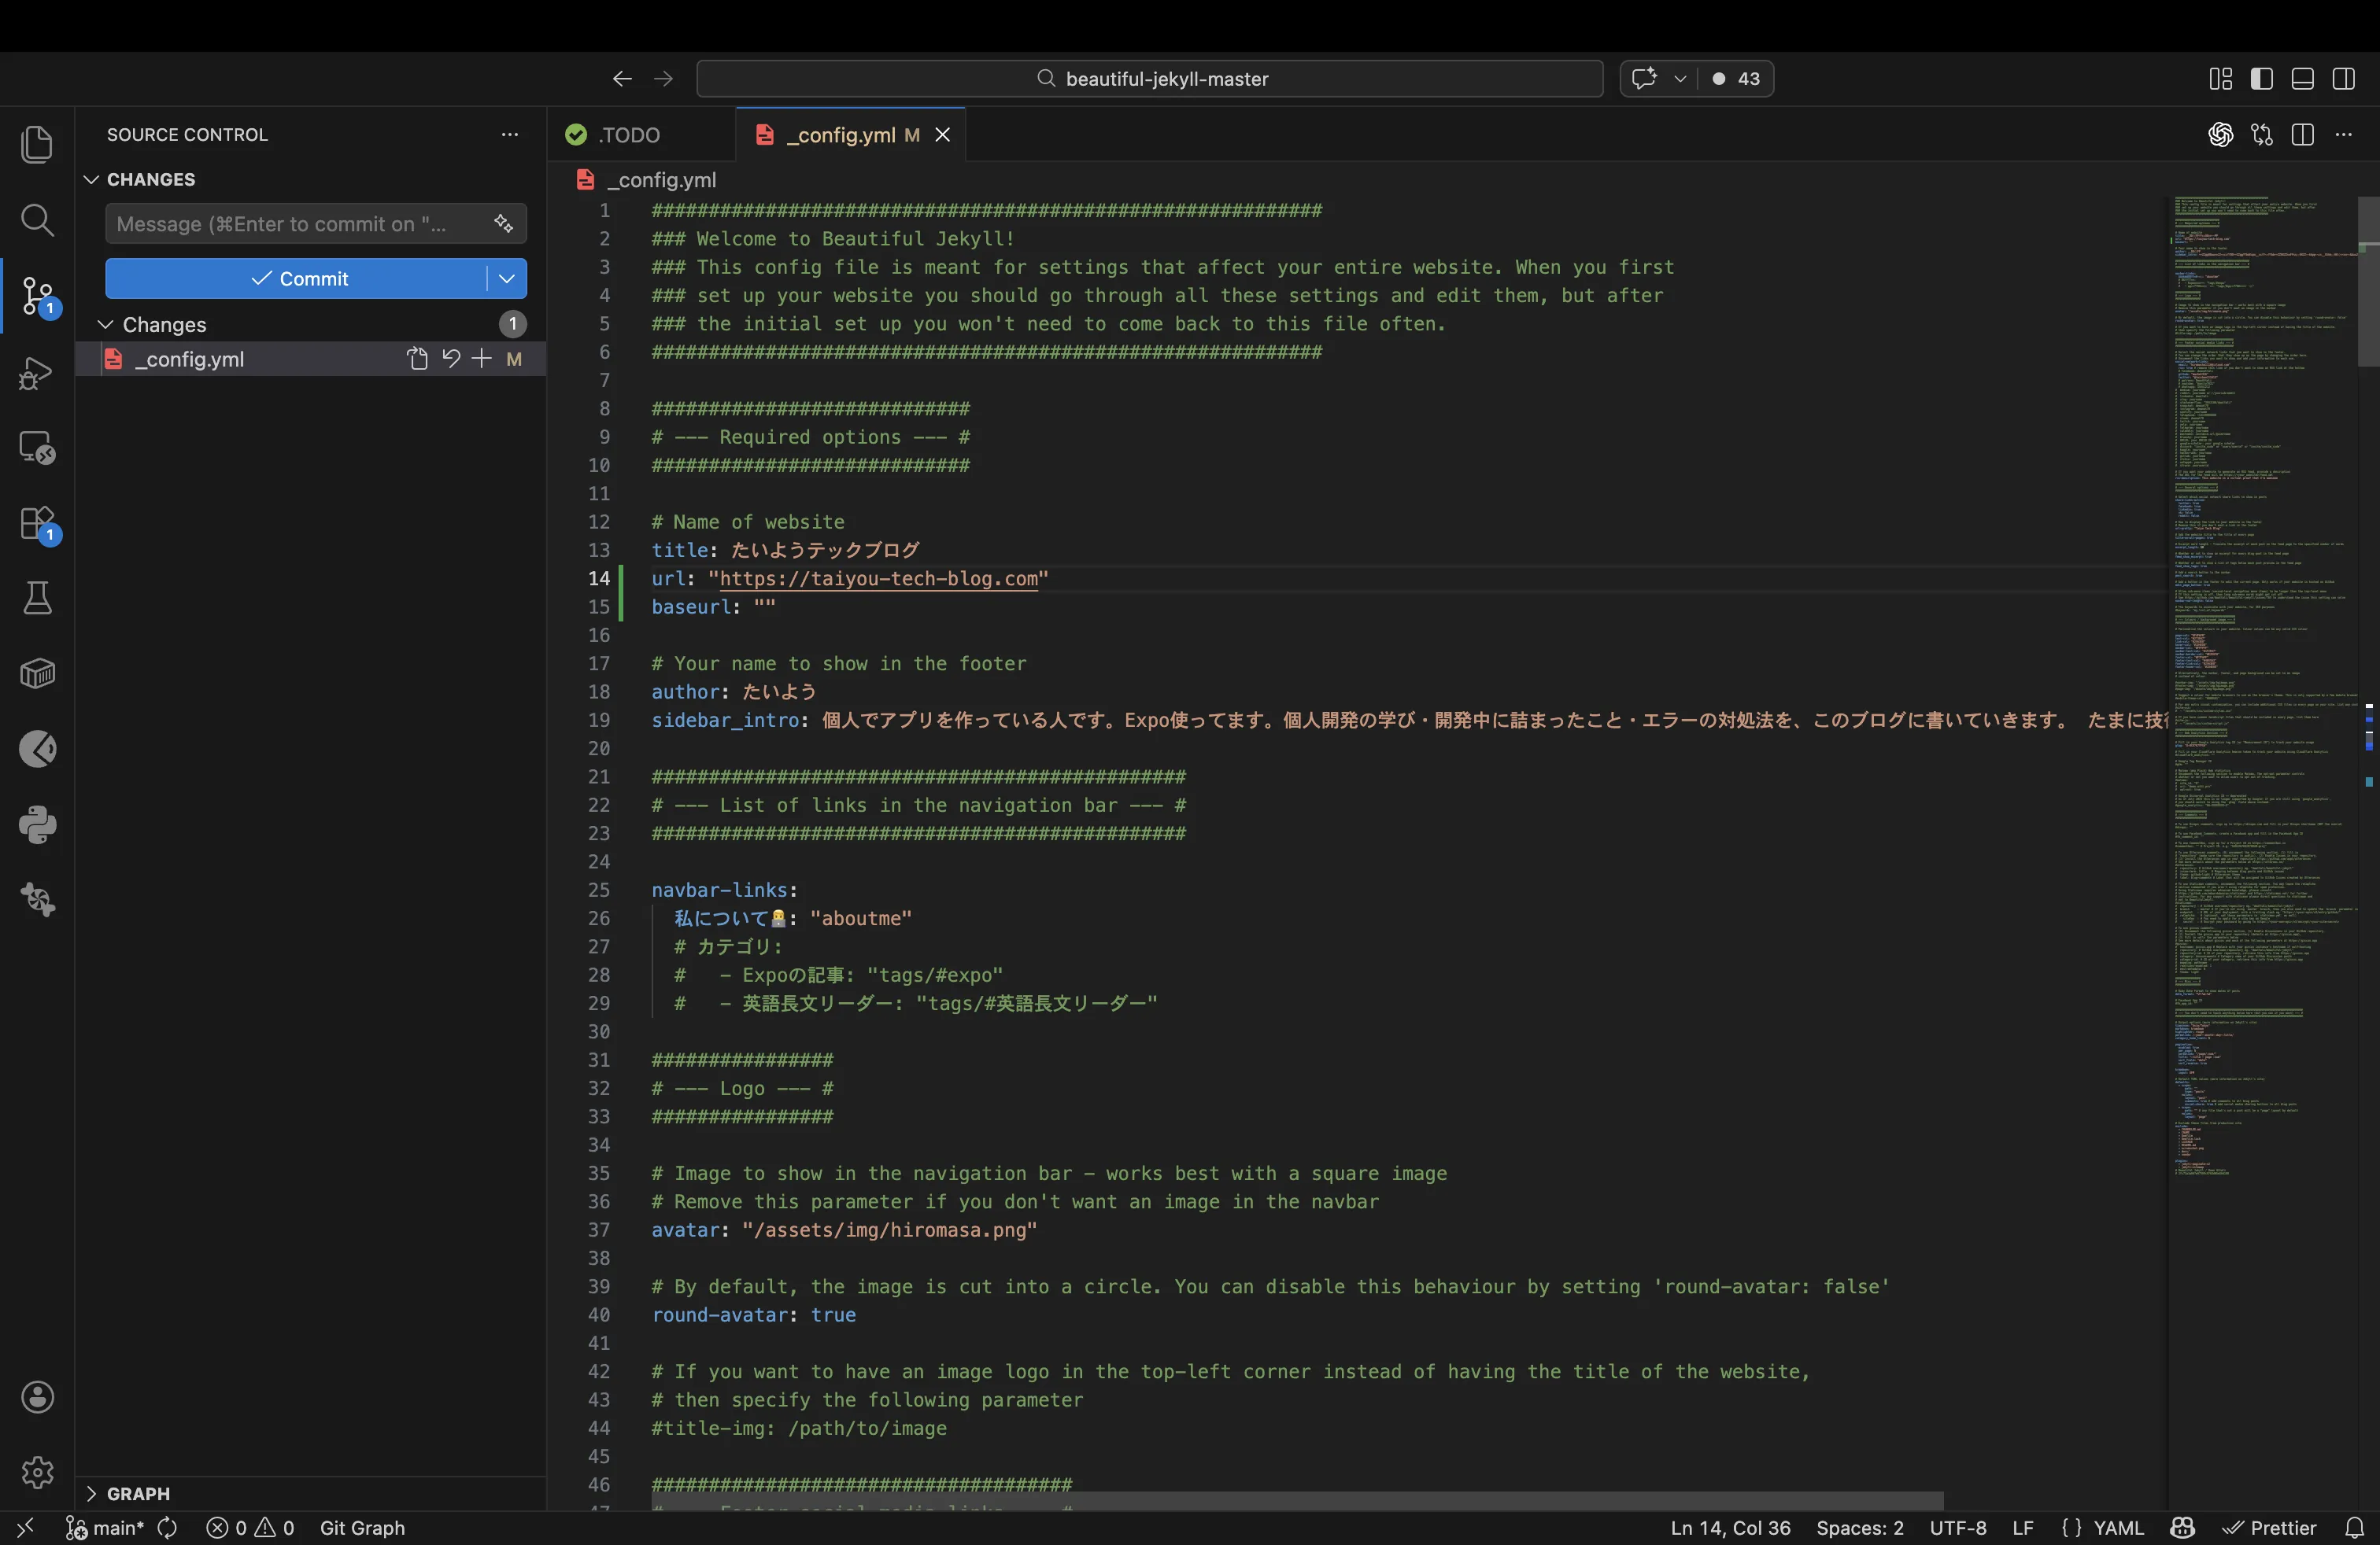The width and height of the screenshot is (2380, 1545).
Task: Open the Commit dropdown arrow options
Action: (x=506, y=278)
